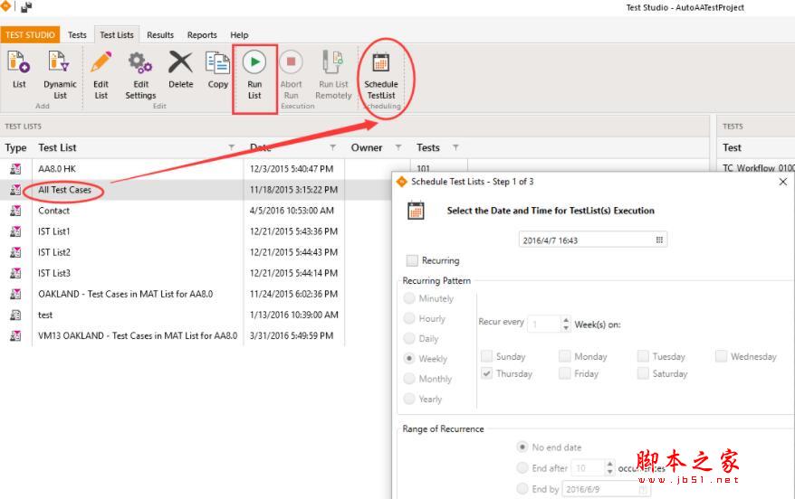Viewport: 795px width, 499px height.
Task: Switch to the Tests tab
Action: (x=77, y=35)
